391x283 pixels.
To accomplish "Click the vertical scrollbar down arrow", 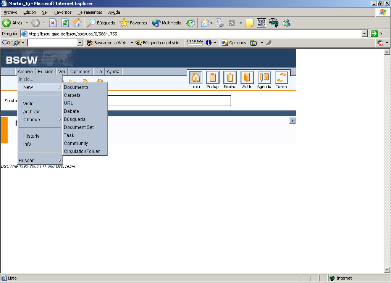I will [387, 270].
